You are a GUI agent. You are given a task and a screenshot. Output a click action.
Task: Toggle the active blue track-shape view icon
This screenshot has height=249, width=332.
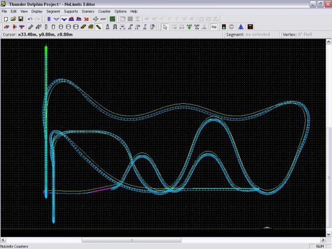pos(64,19)
